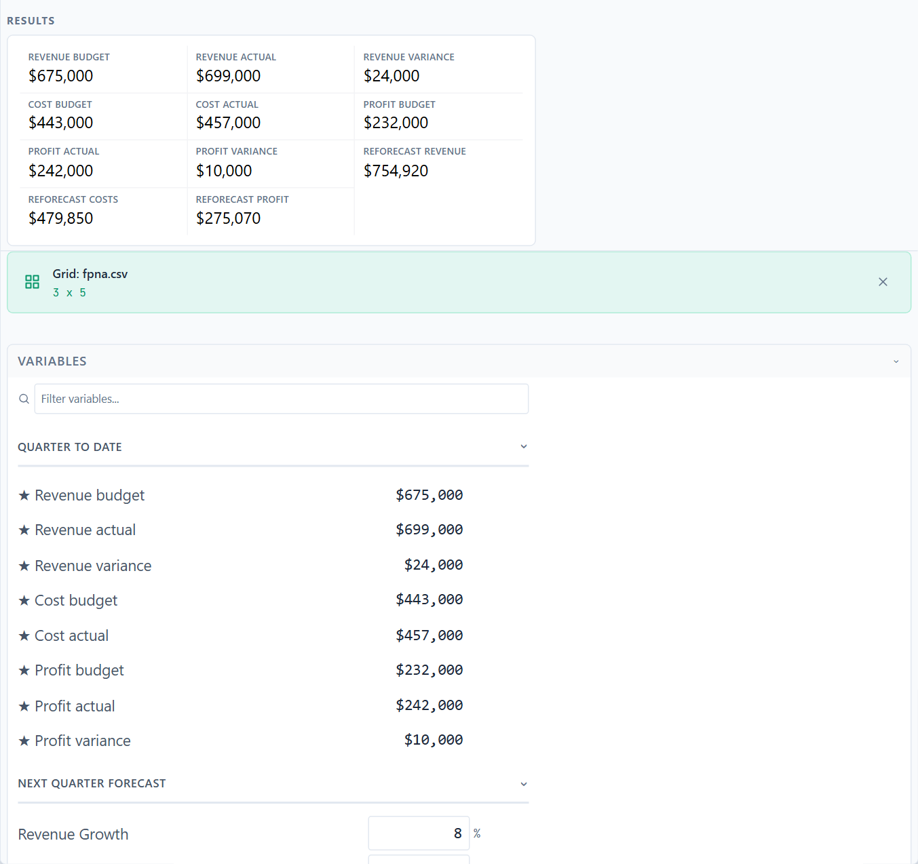Collapse the Next Quarter Forecast section
Image resolution: width=918 pixels, height=864 pixels.
pos(524,784)
